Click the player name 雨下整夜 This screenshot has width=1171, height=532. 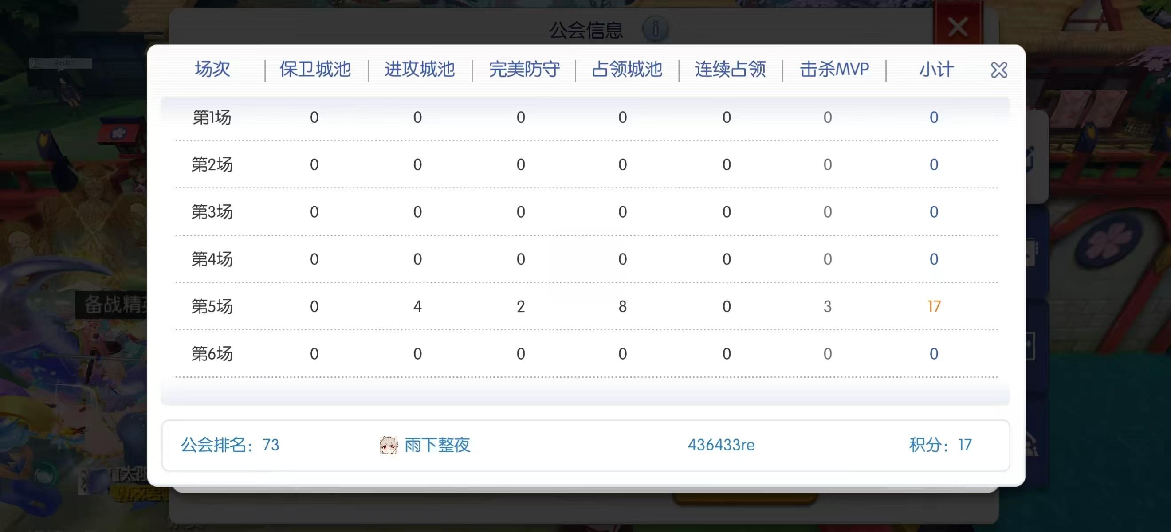click(437, 445)
